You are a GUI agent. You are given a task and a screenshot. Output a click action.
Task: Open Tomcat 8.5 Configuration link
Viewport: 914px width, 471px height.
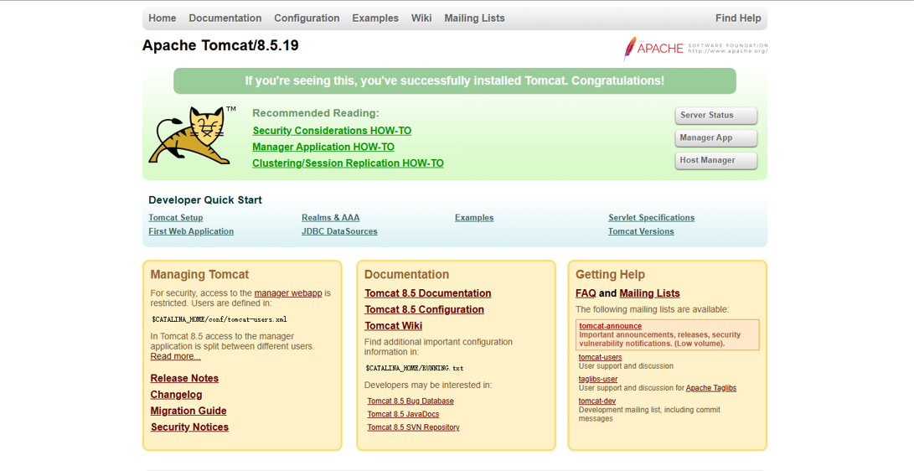[x=425, y=309]
